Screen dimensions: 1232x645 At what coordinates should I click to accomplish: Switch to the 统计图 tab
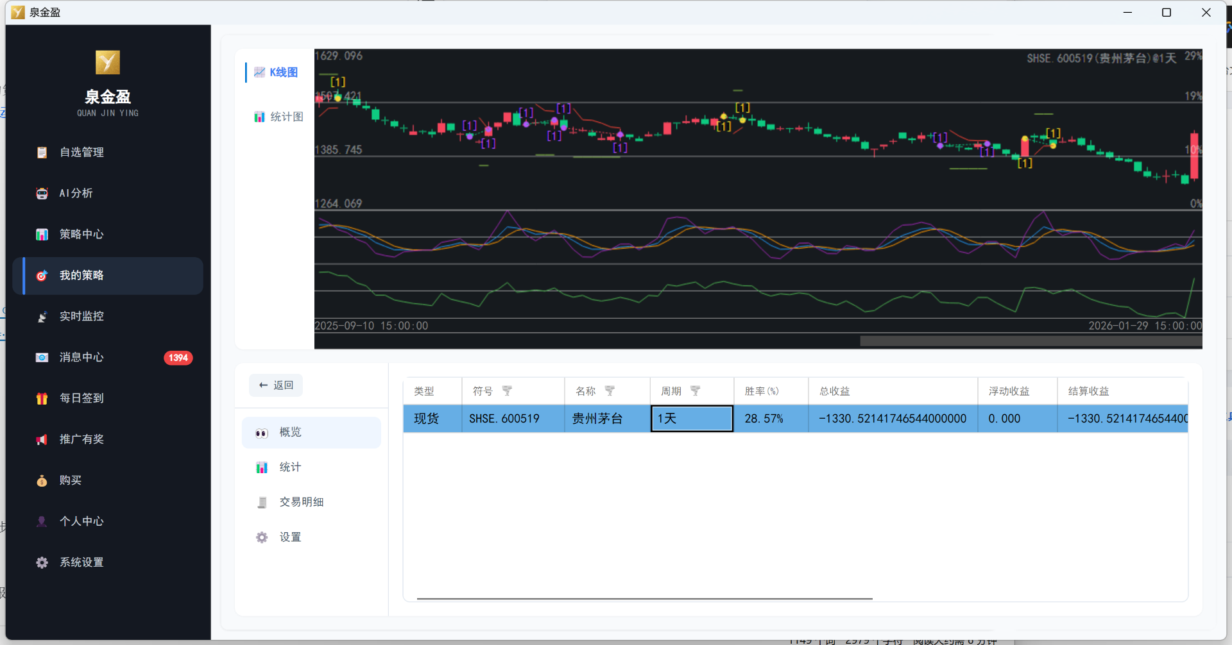click(278, 117)
